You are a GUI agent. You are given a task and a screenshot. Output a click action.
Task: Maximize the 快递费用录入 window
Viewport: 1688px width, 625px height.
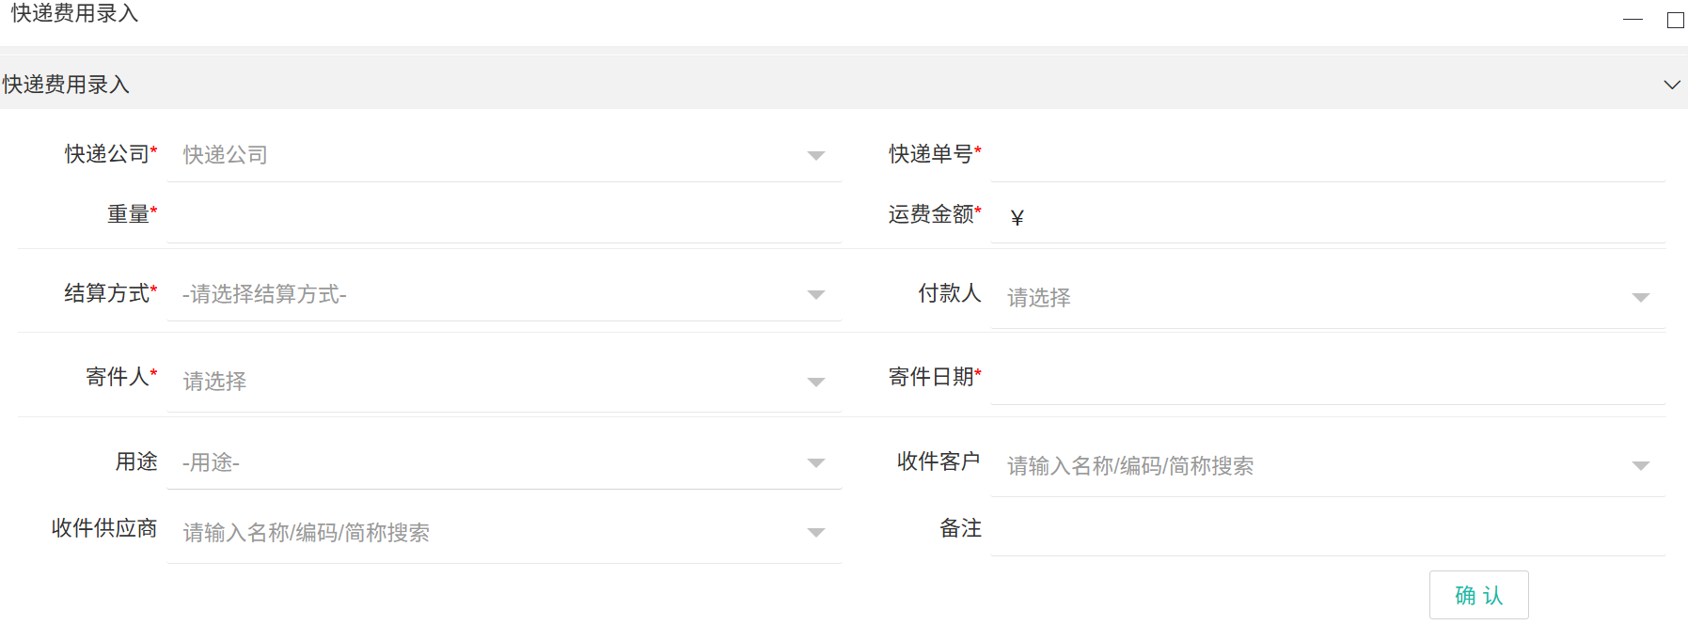1675,20
